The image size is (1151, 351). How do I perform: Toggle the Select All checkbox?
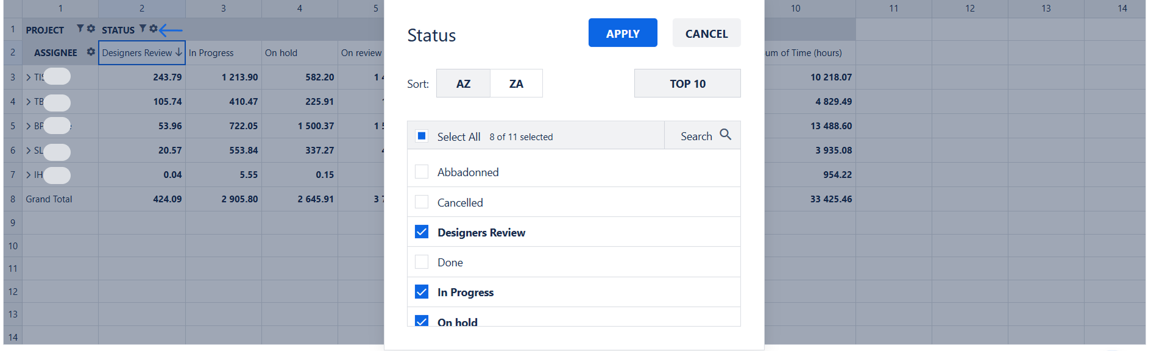coord(422,136)
